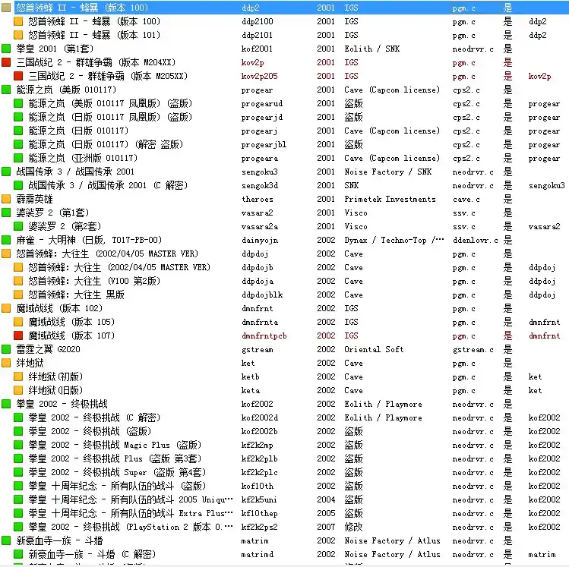Click the red status icon for the kov2p205 row

click(x=18, y=76)
